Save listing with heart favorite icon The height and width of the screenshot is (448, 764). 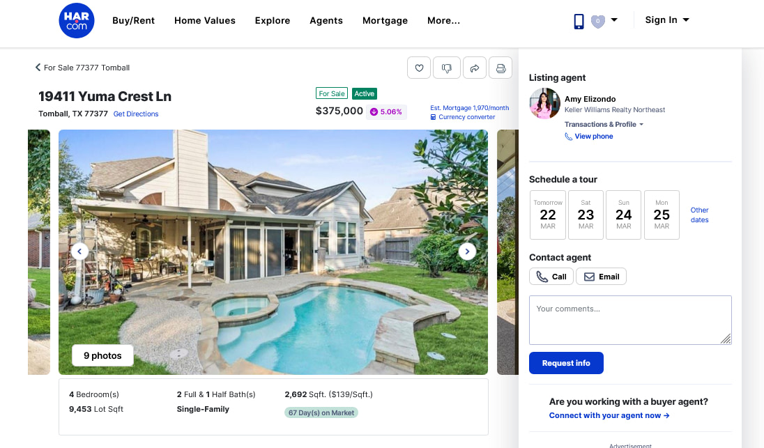(419, 68)
